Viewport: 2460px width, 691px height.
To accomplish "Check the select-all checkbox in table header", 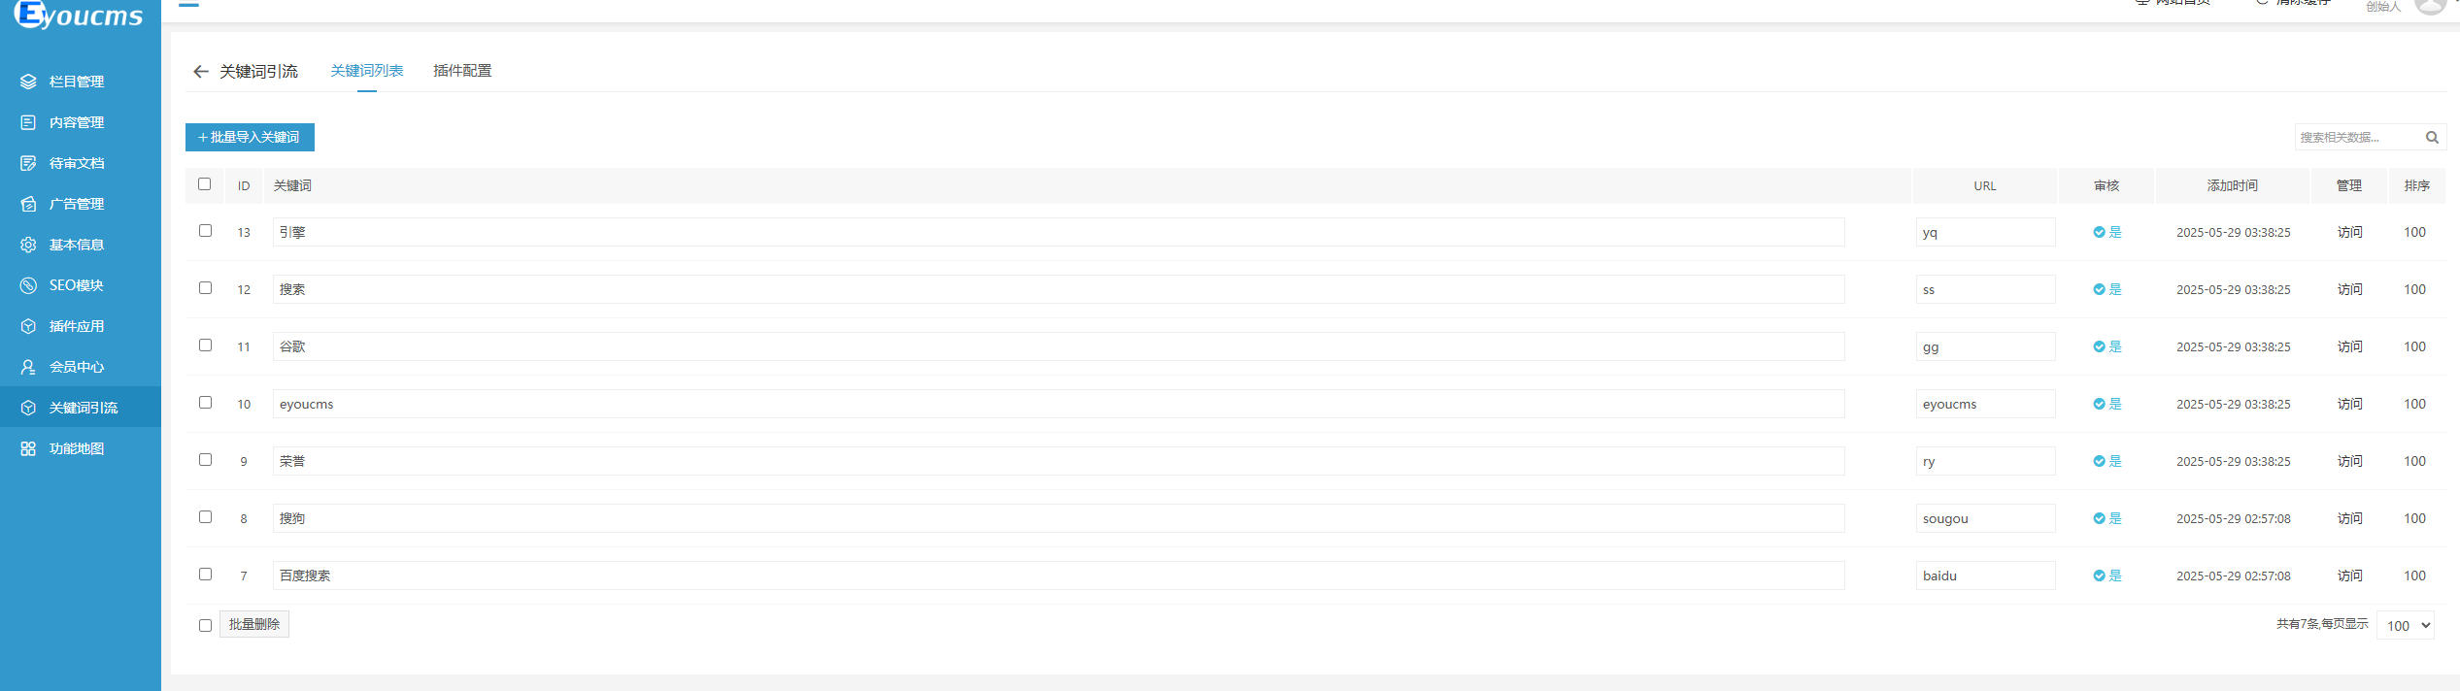I will point(204,184).
